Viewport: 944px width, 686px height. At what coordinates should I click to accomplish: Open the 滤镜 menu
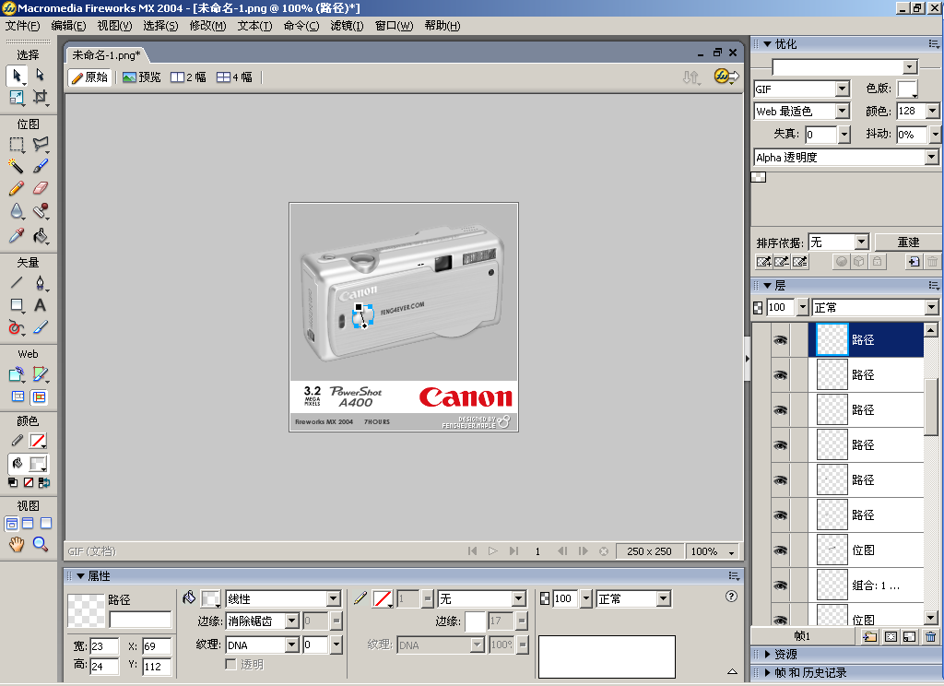click(347, 26)
